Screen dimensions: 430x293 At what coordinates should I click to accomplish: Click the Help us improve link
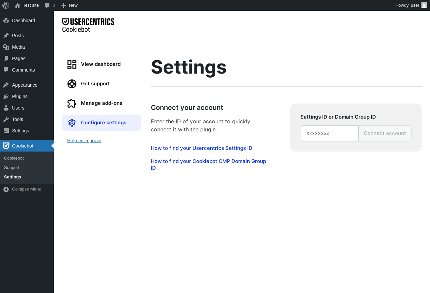click(x=84, y=141)
